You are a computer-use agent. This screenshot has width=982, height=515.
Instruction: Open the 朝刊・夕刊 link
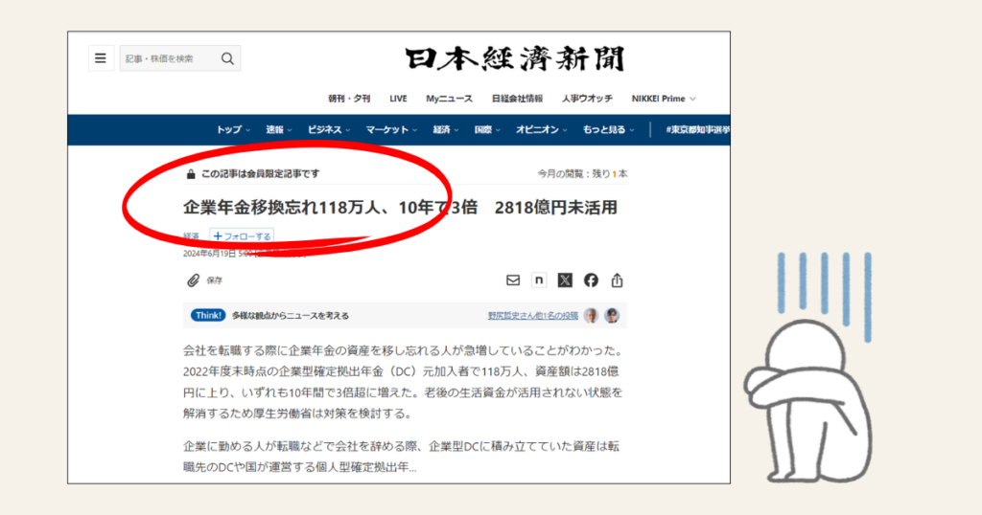[x=349, y=99]
